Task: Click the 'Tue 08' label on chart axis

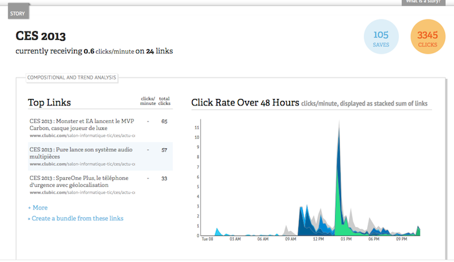Action: click(x=208, y=238)
